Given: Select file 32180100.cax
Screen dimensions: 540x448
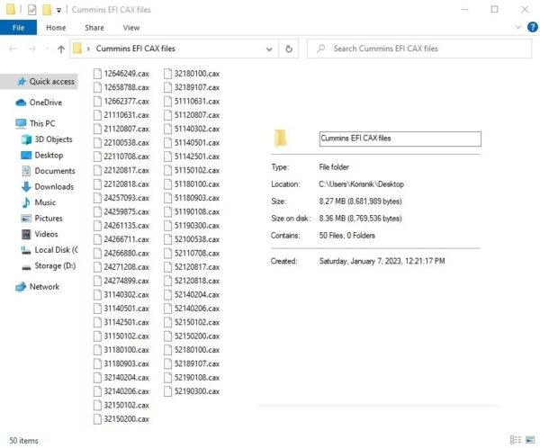Looking at the screenshot, I should [x=192, y=74].
